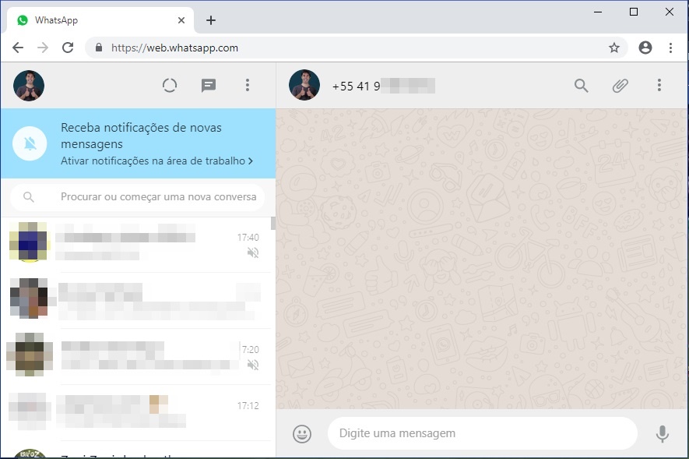689x459 pixels.
Task: Open first chat's pixelated avatar
Action: click(29, 242)
